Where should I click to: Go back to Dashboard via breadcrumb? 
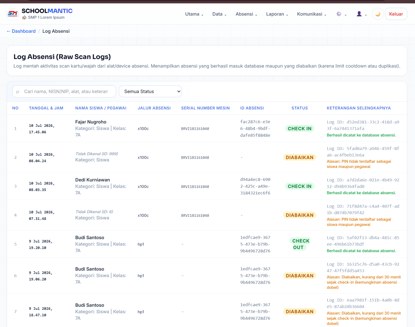pyautogui.click(x=21, y=31)
